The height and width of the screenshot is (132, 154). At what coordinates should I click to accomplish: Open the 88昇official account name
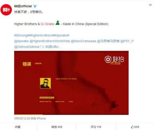(23, 6)
